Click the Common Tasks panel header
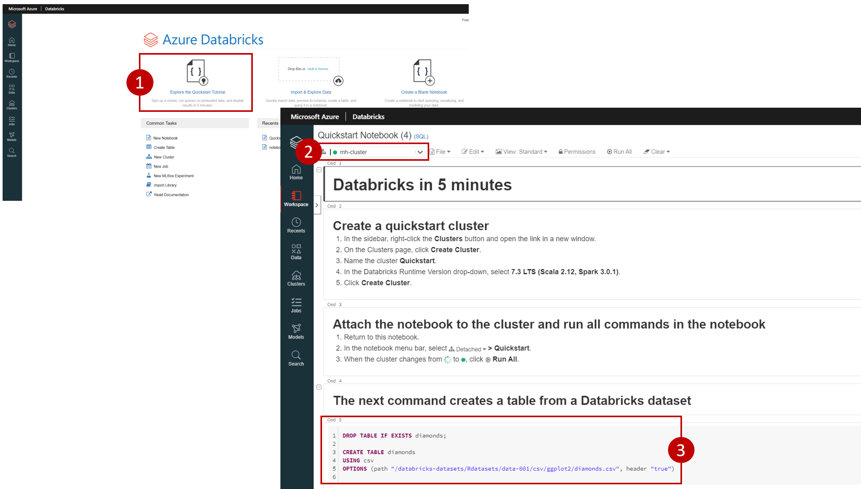The width and height of the screenshot is (861, 489). click(195, 123)
